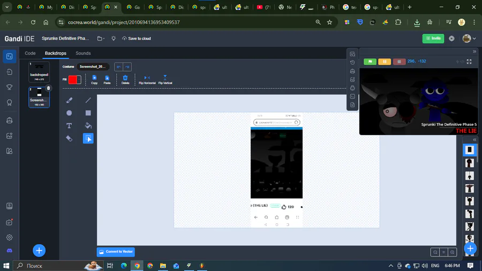Screen dimensions: 482x271
Task: Select the Text tool
Action: coord(69,126)
